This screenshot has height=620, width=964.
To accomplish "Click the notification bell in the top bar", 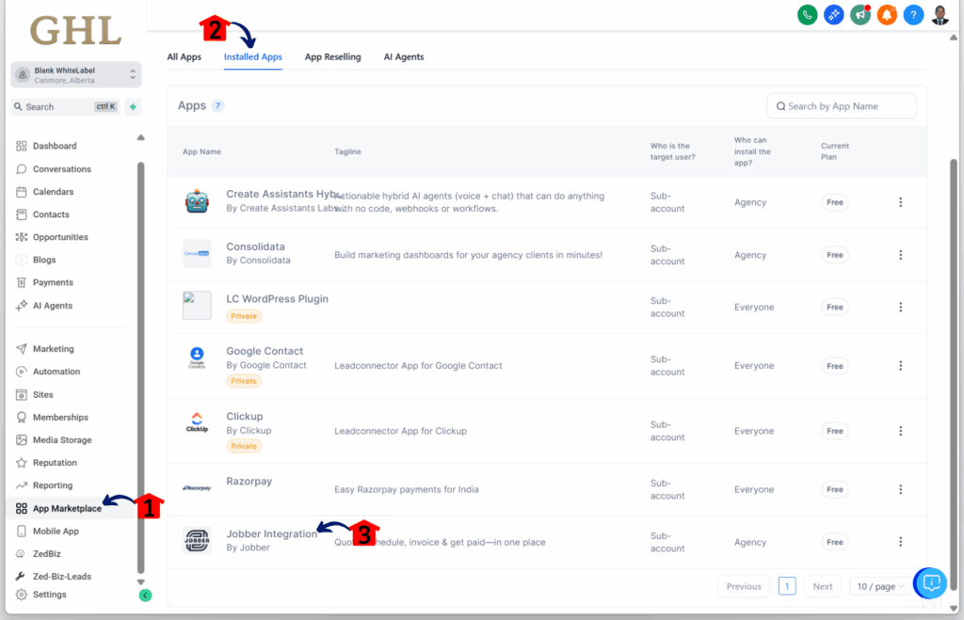I will tap(886, 15).
